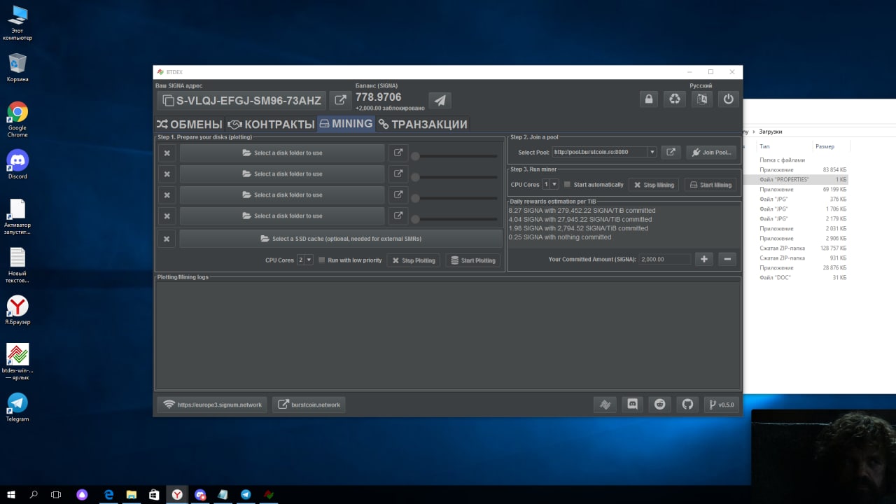Switch to the ОБМЕНЫ tab
The image size is (896, 504).
click(x=189, y=124)
